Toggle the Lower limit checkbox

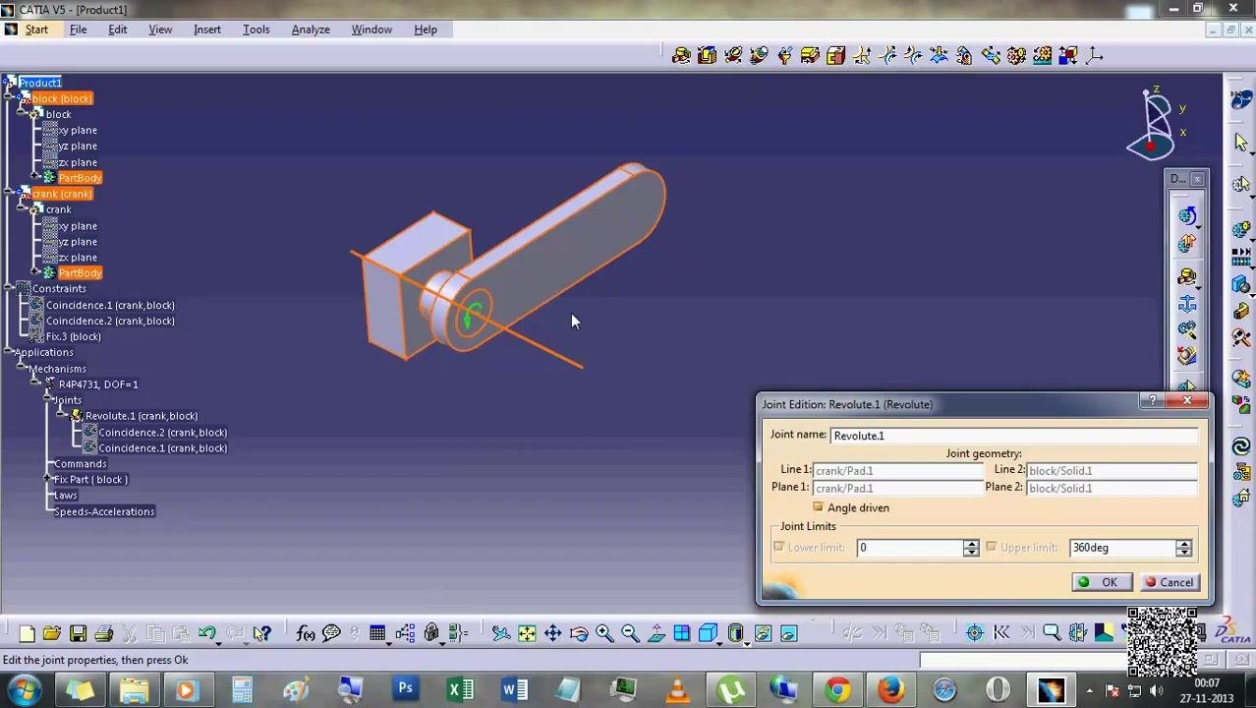tap(779, 547)
